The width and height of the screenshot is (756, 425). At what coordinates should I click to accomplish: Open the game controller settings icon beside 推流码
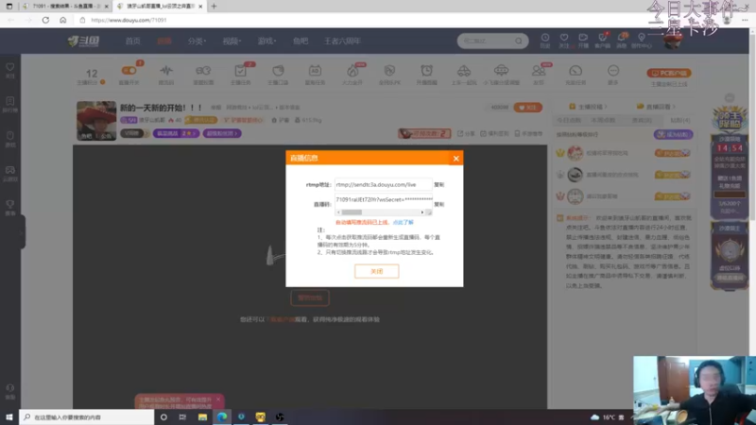point(203,71)
